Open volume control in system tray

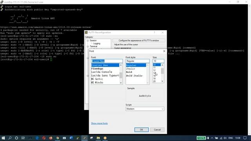pyautogui.click(x=225, y=138)
